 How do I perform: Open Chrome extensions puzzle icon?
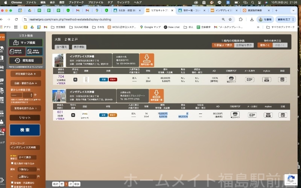pyautogui.click(x=241, y=20)
